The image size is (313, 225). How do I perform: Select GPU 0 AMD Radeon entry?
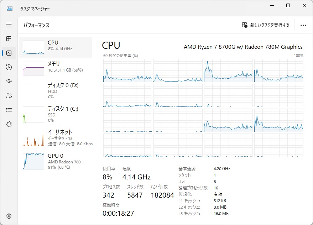pos(56,161)
